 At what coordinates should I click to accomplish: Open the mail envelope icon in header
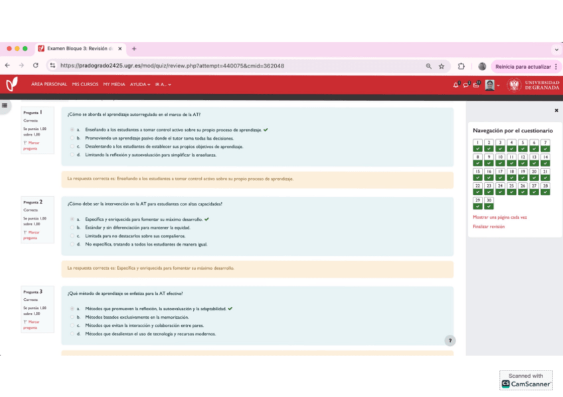[x=476, y=85]
